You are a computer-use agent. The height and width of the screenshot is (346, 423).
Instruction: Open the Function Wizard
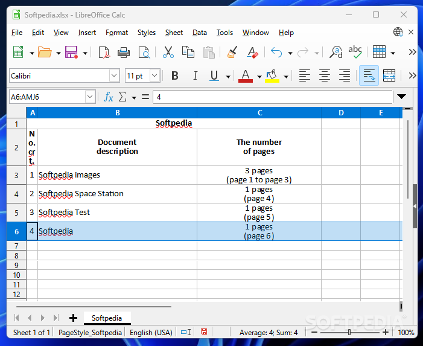[x=108, y=97]
